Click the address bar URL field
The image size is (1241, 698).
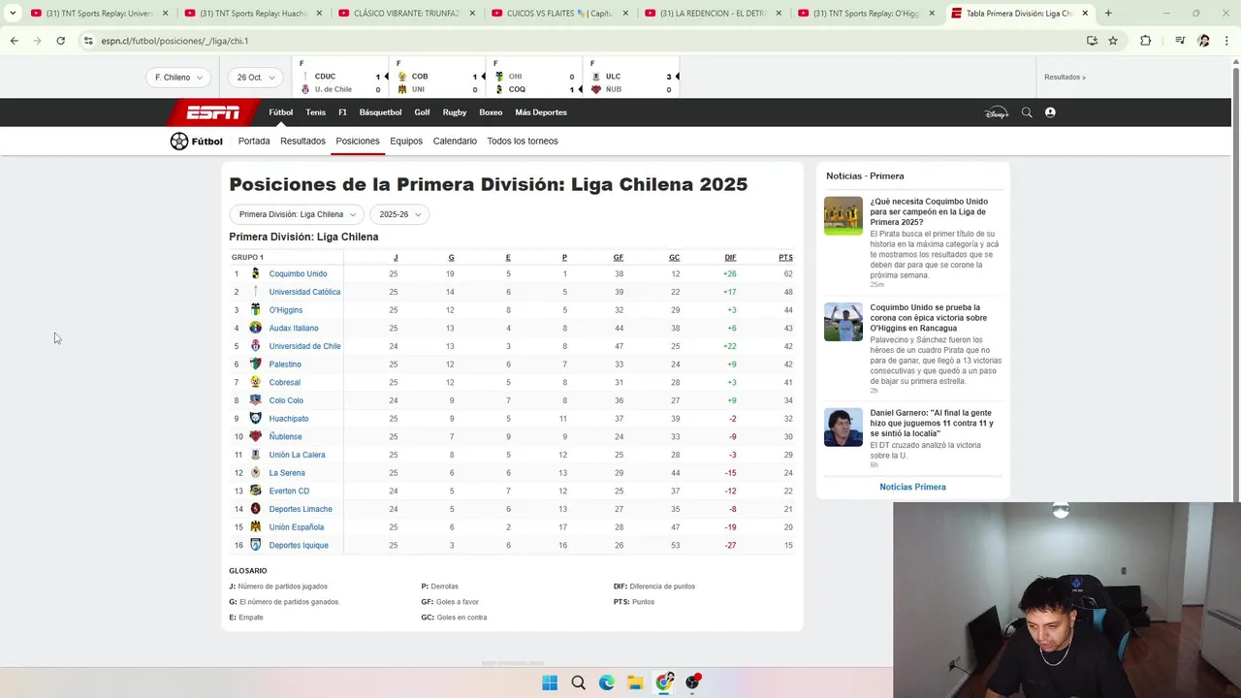tap(582, 41)
